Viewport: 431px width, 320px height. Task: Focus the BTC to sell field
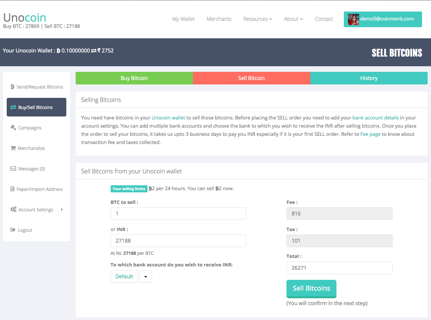tap(178, 214)
